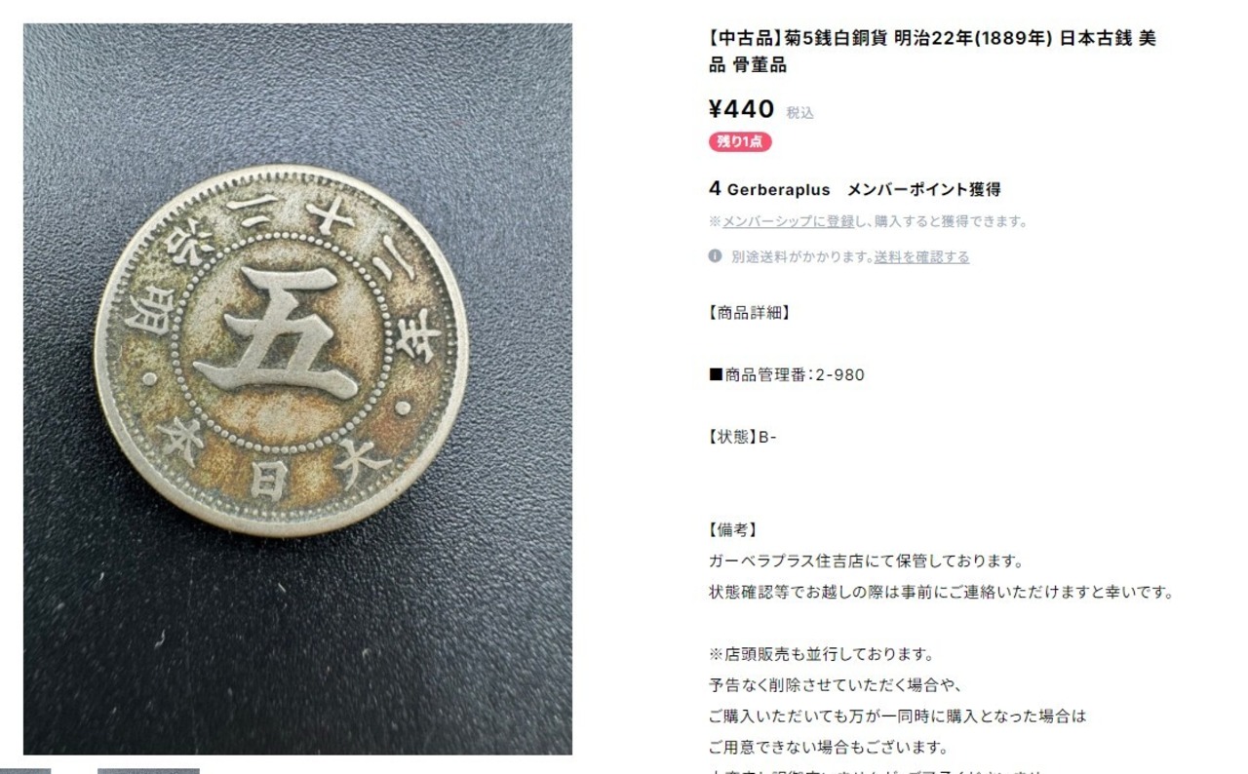Click the 4 Gerberaplus メンバーポイント獲得 text
This screenshot has width=1248, height=774.
point(854,189)
